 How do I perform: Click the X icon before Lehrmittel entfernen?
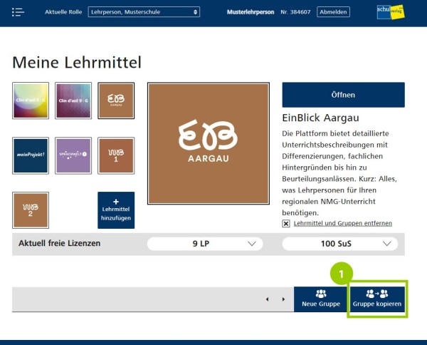[286, 224]
